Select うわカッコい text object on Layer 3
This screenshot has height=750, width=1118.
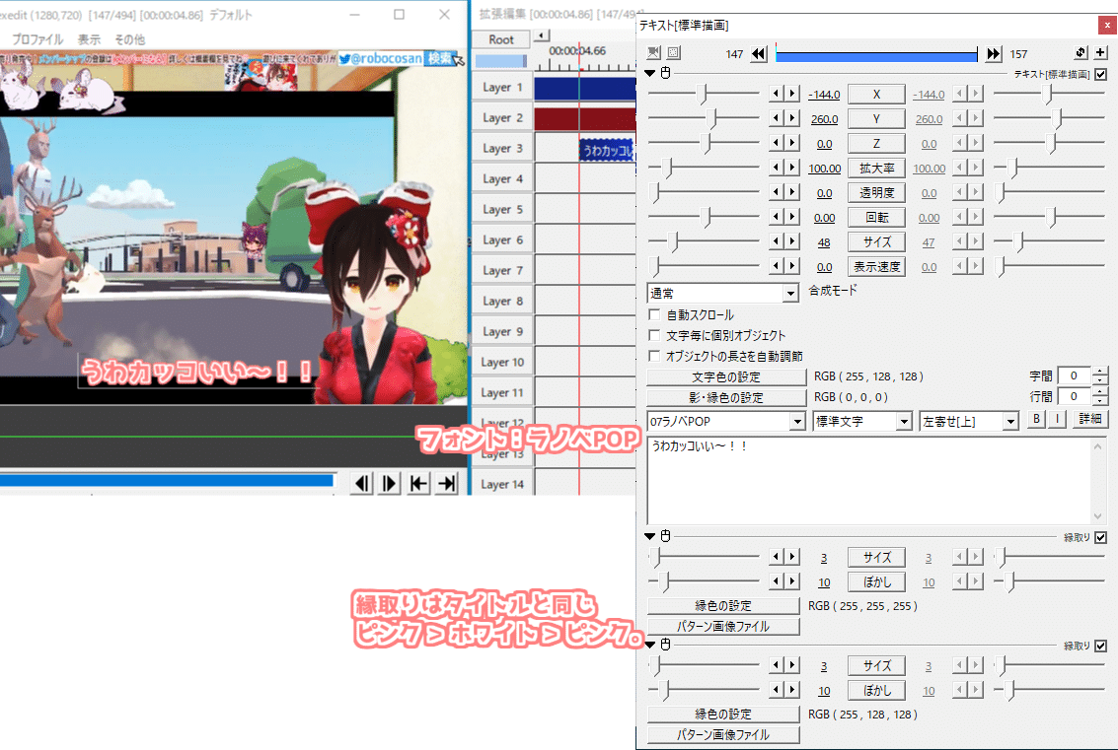click(x=607, y=150)
